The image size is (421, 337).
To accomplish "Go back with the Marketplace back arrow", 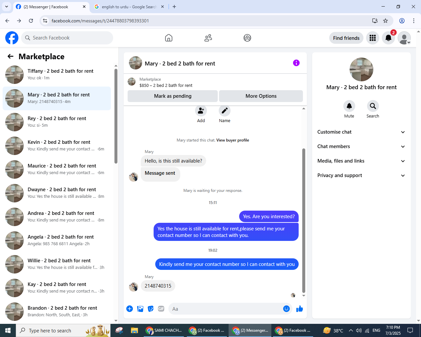I will click(x=11, y=57).
